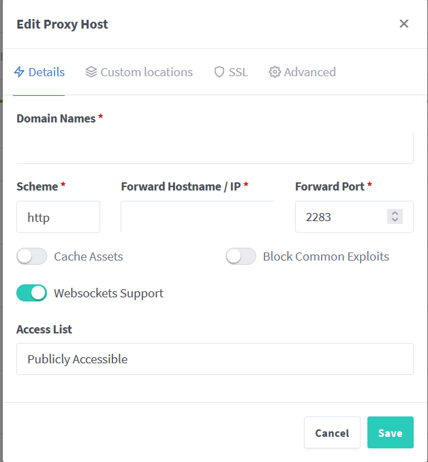The width and height of the screenshot is (428, 462).
Task: Focus the Domain Names input field
Action: point(215,148)
